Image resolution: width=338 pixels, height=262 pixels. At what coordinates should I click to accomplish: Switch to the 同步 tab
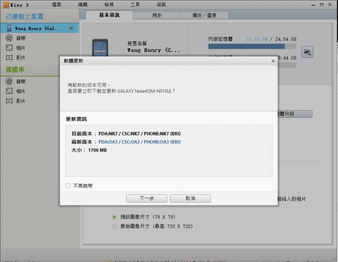[157, 15]
